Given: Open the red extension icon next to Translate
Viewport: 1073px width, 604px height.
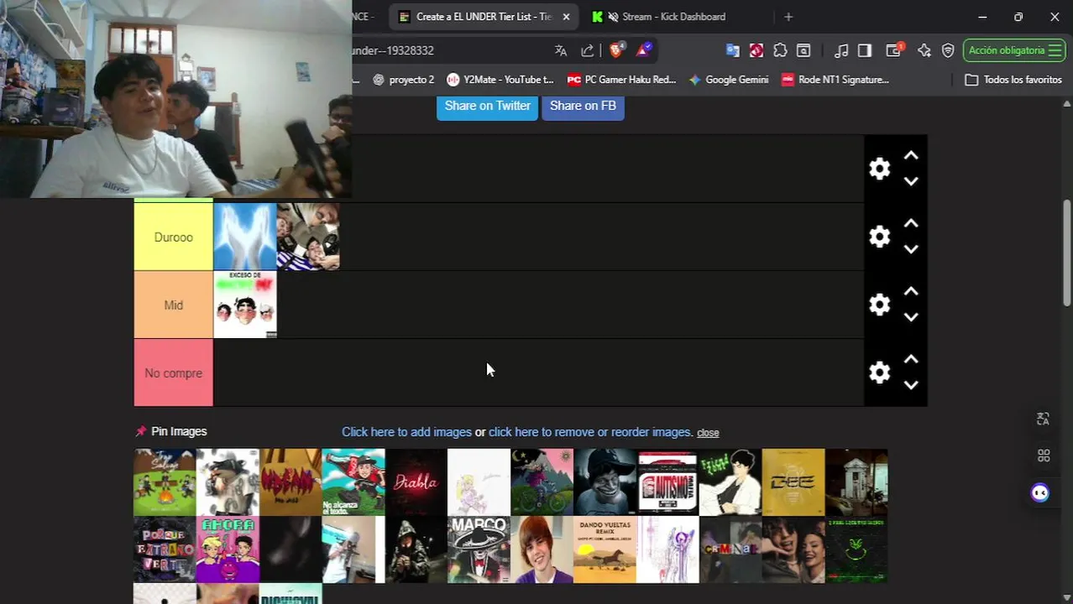Looking at the screenshot, I should tap(756, 50).
